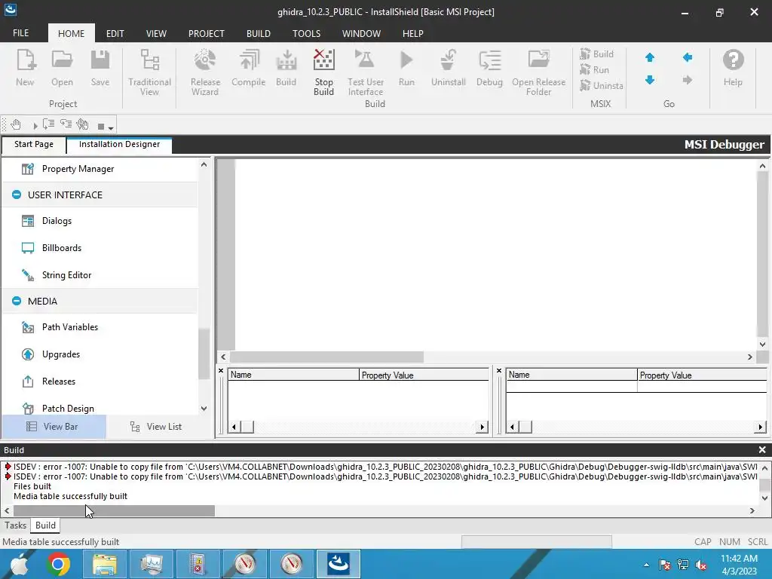This screenshot has height=579, width=772.
Task: Click the Uninstall ribbon icon
Action: pyautogui.click(x=448, y=69)
